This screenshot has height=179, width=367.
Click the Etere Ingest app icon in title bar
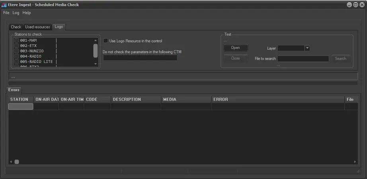(4, 5)
